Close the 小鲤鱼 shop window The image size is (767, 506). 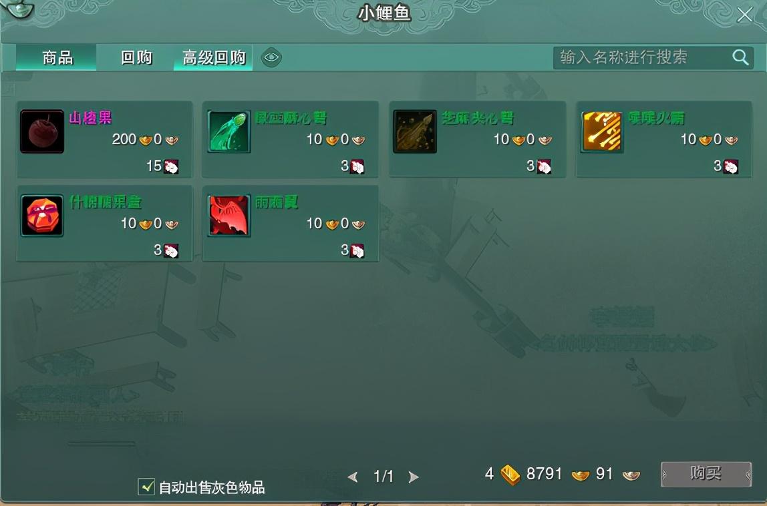(744, 15)
